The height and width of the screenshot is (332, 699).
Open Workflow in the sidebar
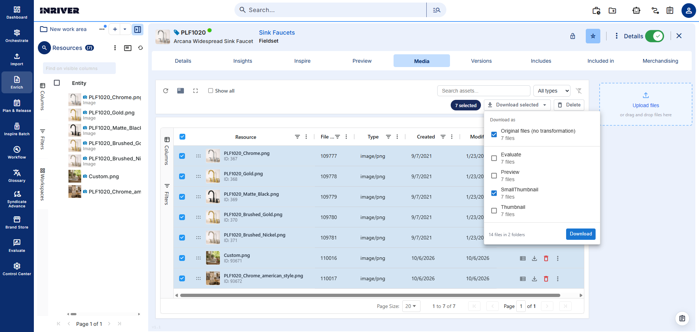pyautogui.click(x=17, y=152)
